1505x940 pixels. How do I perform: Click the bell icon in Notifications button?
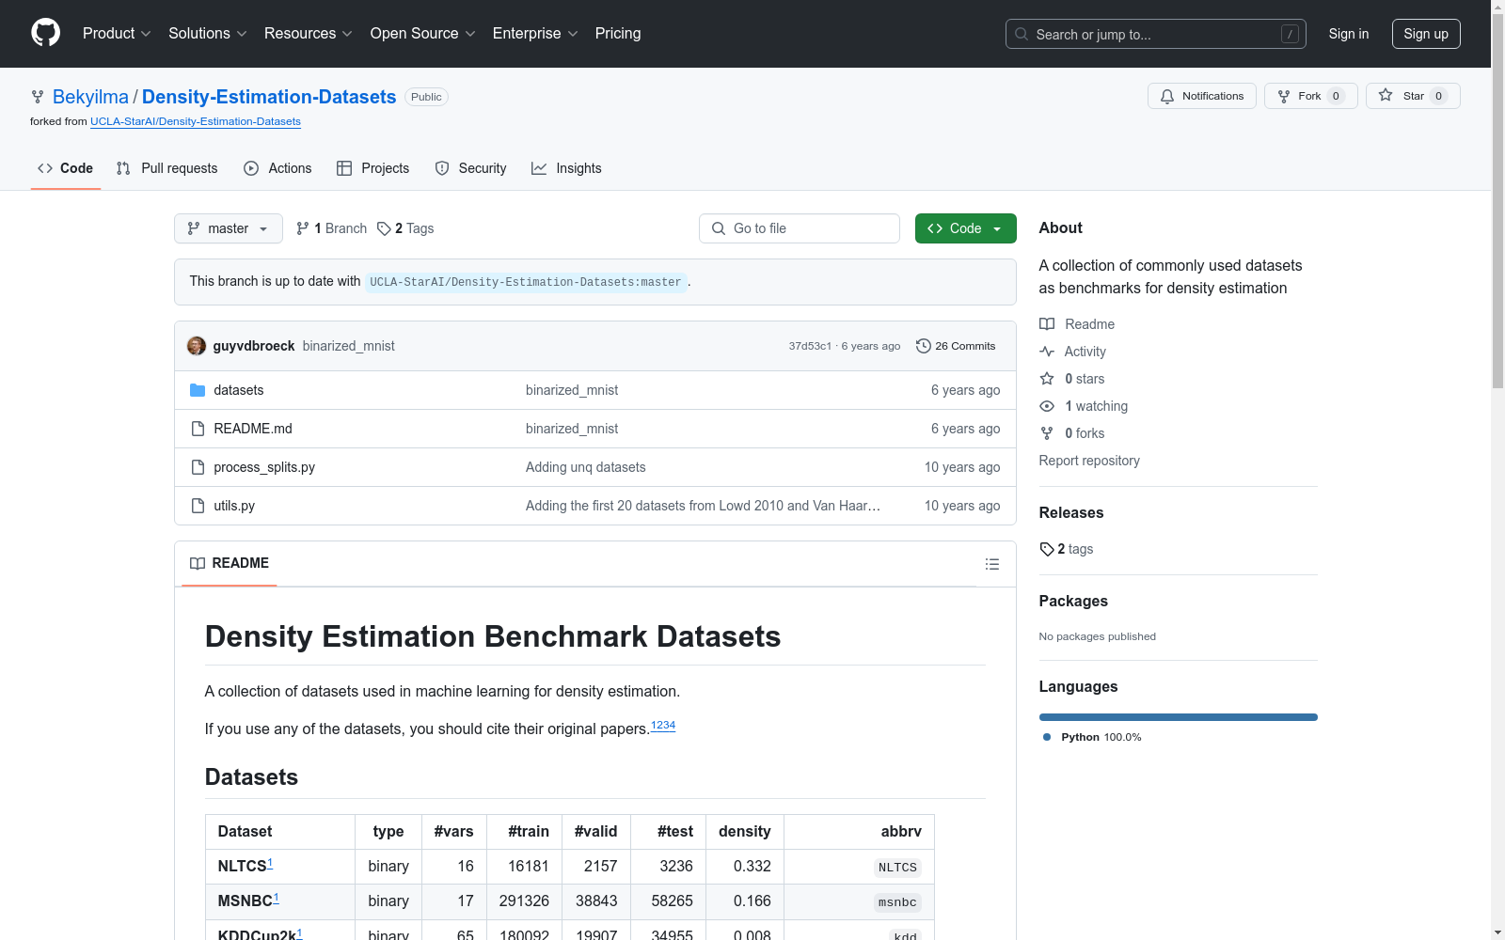[x=1167, y=96]
